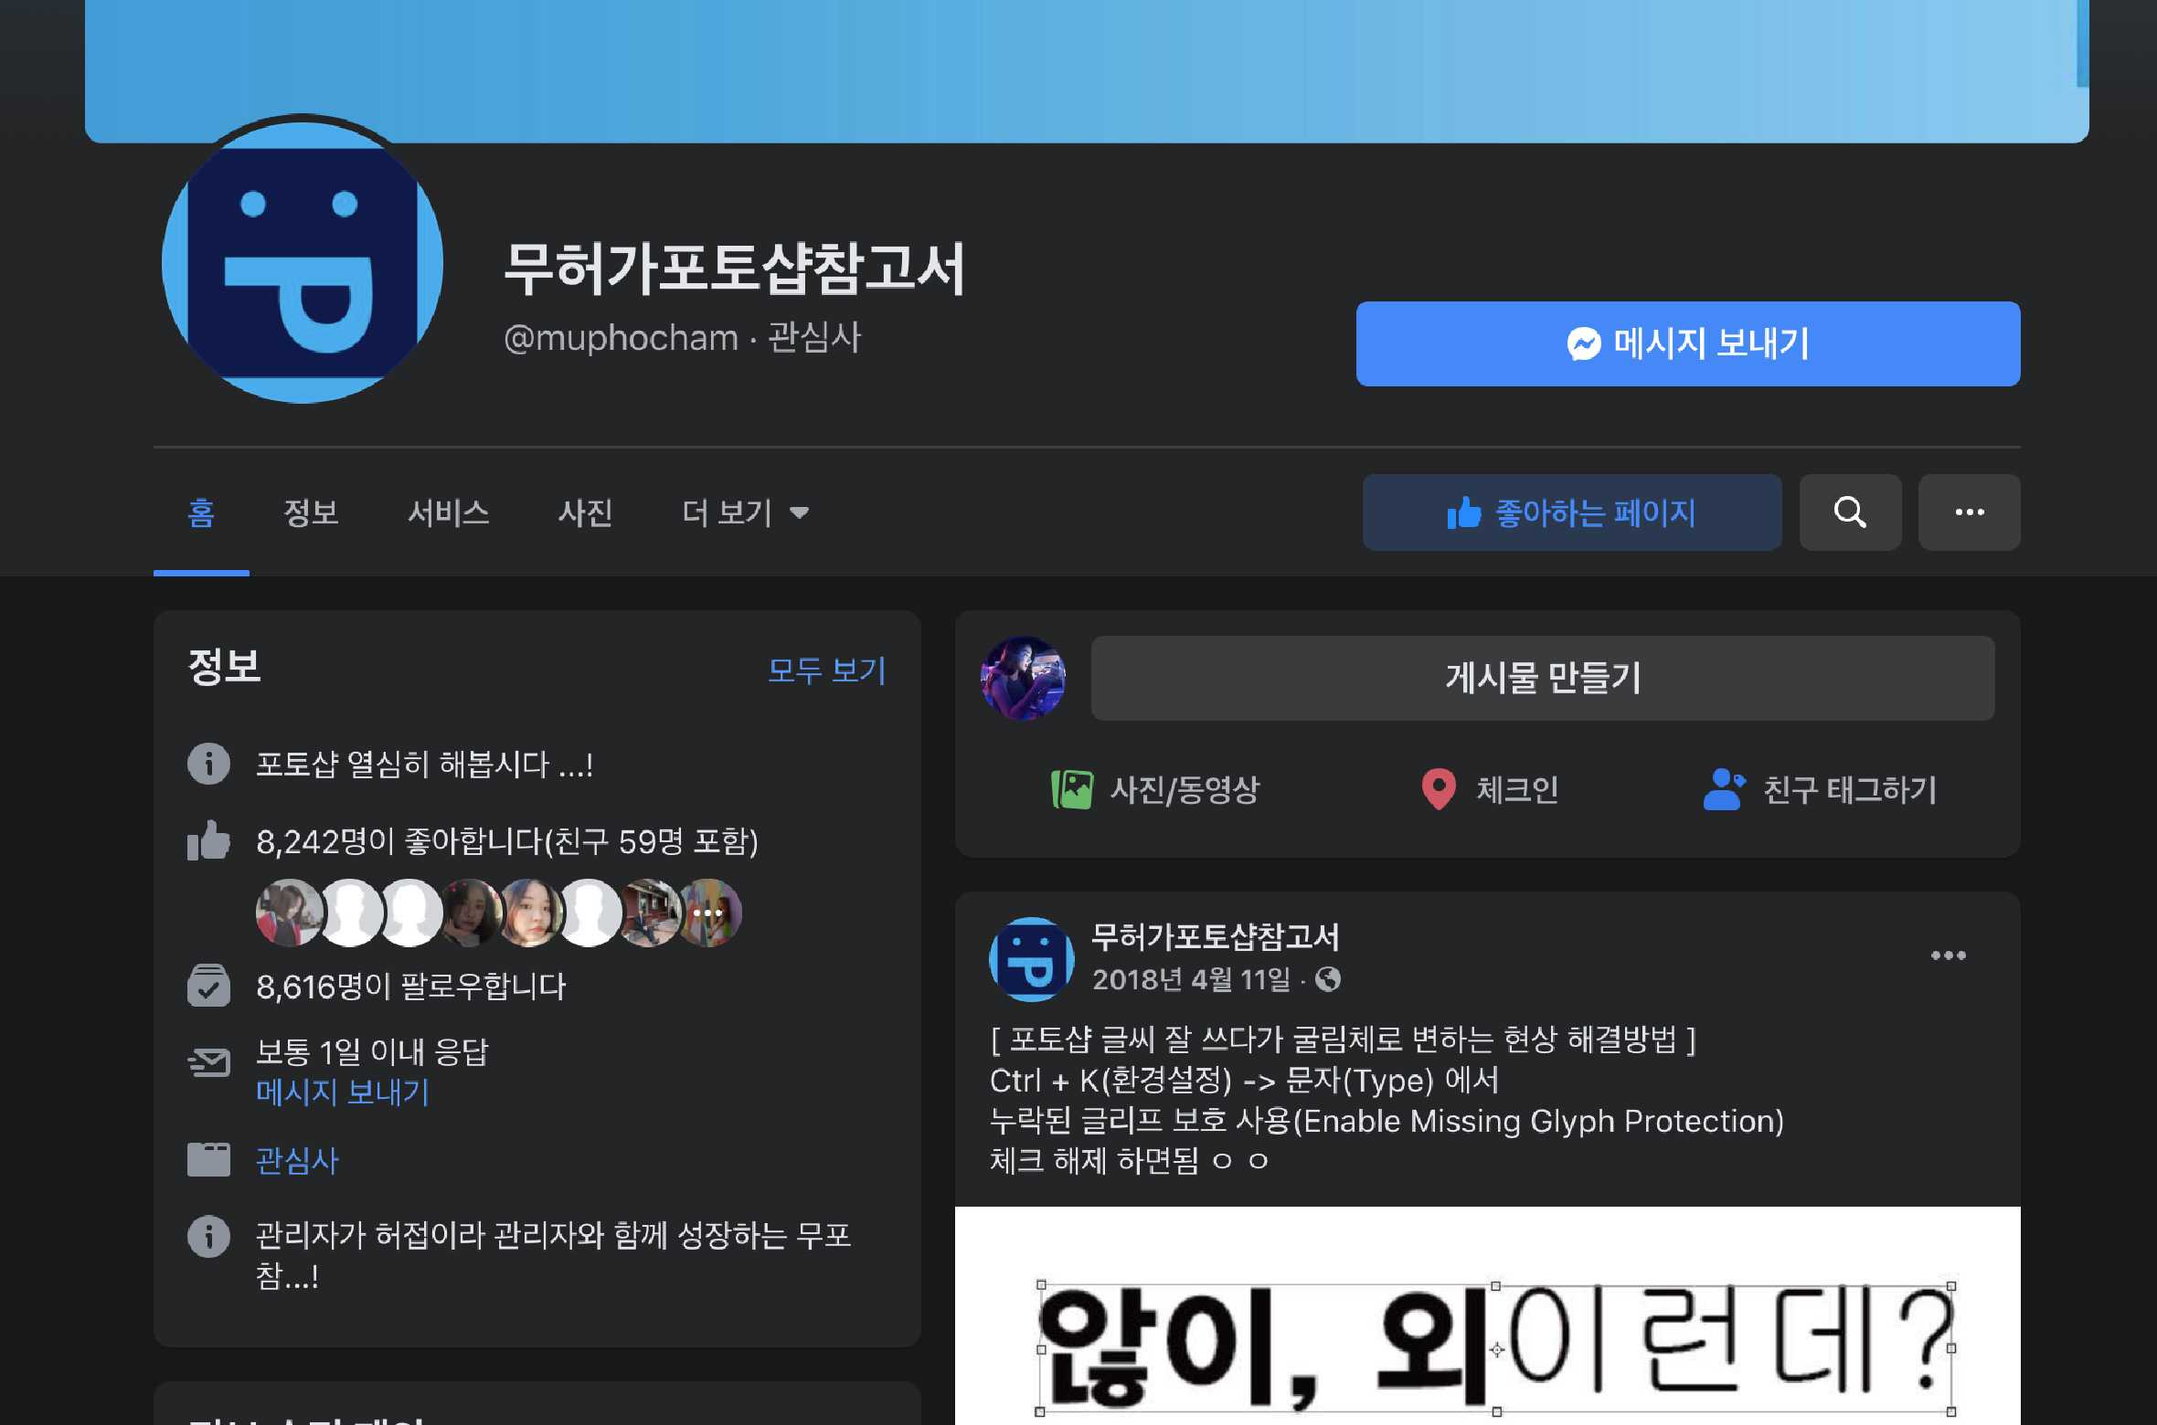This screenshot has height=1425, width=2157.
Task: Open the post's text sample image
Action: 1487,1325
